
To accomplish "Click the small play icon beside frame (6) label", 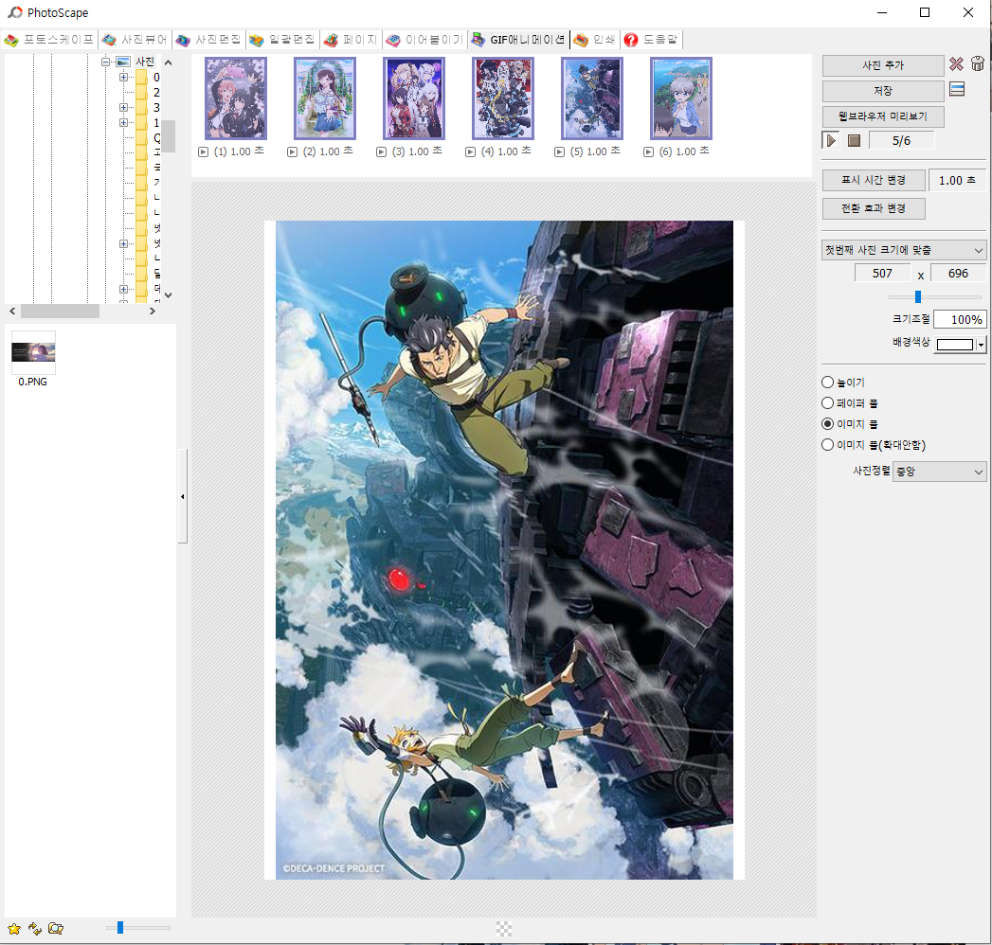I will click(648, 152).
